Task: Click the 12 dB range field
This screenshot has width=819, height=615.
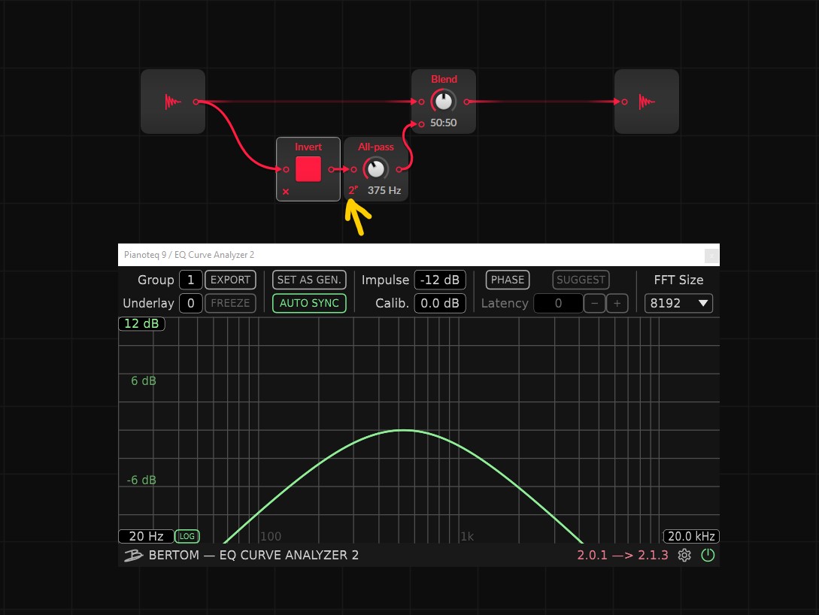Action: click(141, 324)
